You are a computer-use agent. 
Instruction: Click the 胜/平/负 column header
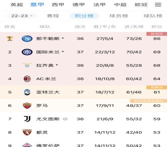click(x=105, y=27)
